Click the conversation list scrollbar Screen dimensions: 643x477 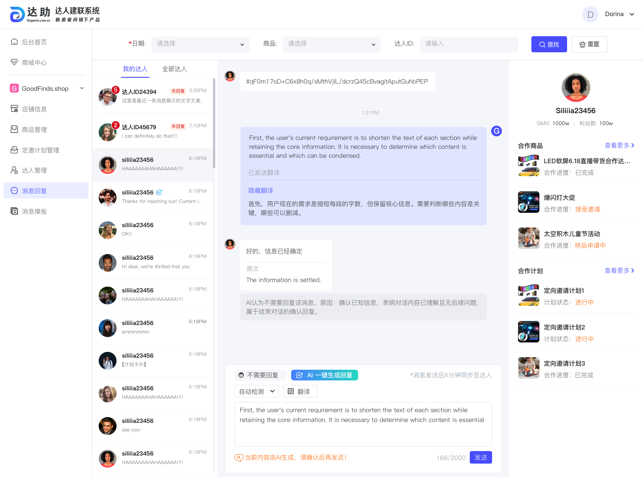214,123
